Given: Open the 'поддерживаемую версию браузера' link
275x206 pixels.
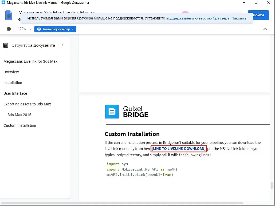Looking at the screenshot, I should click(198, 18).
